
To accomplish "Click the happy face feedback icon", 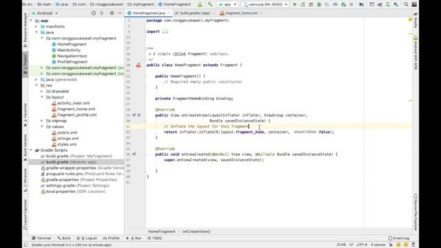I will [x=398, y=245].
